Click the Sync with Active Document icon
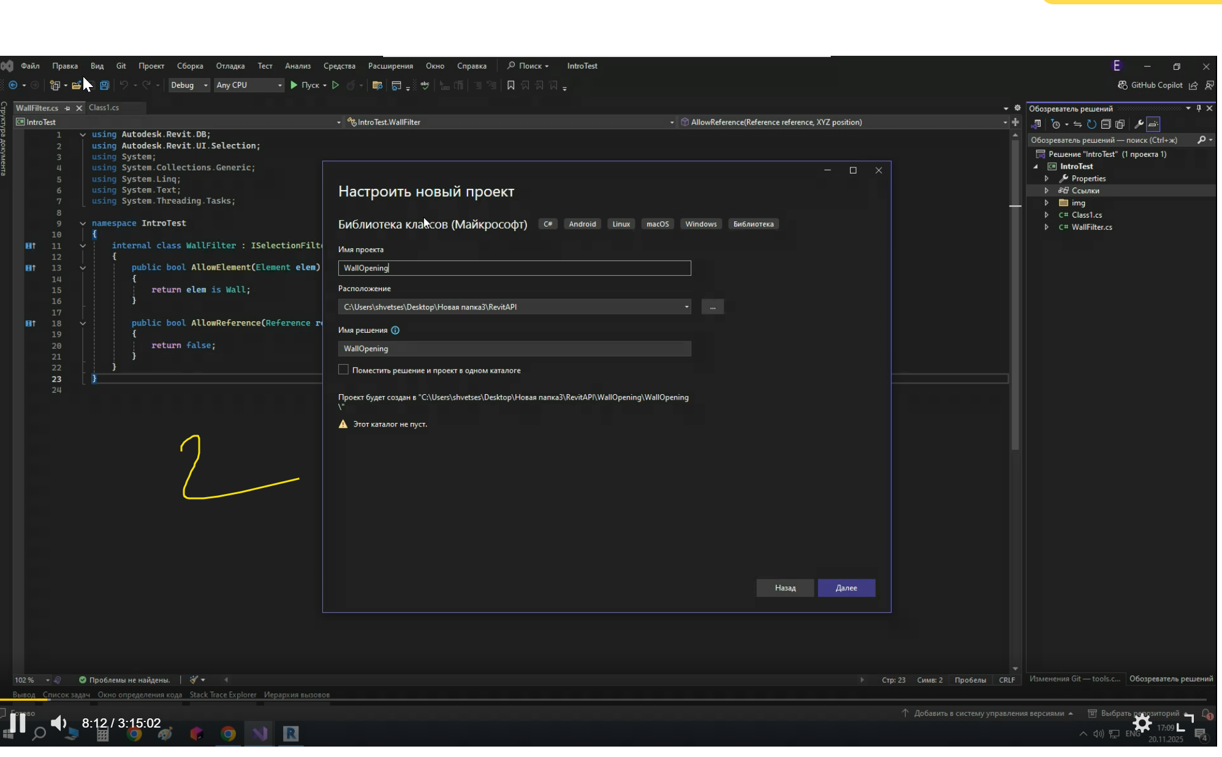Image resolution: width=1222 pixels, height=757 pixels. click(1077, 124)
